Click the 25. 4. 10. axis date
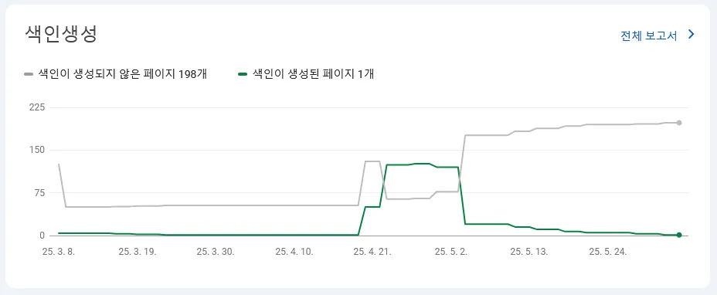Image resolution: width=717 pixels, height=295 pixels. tap(294, 252)
